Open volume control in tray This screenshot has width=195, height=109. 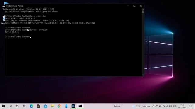[x=171, y=106]
